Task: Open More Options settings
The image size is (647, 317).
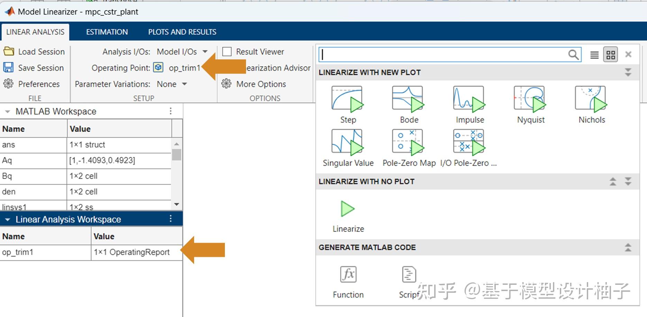Action: (261, 84)
